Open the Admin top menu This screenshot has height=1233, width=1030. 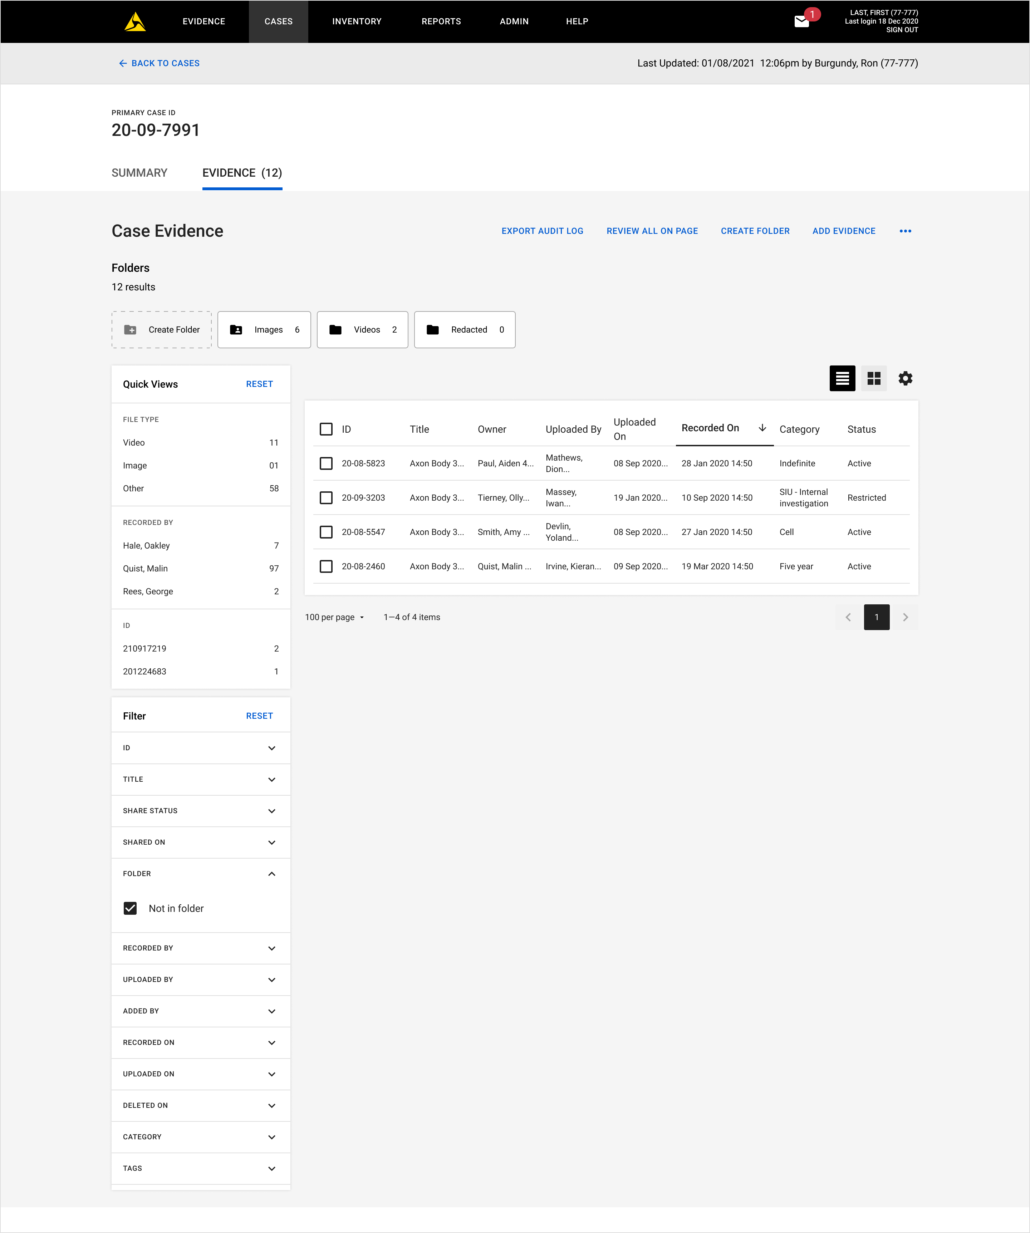[514, 22]
